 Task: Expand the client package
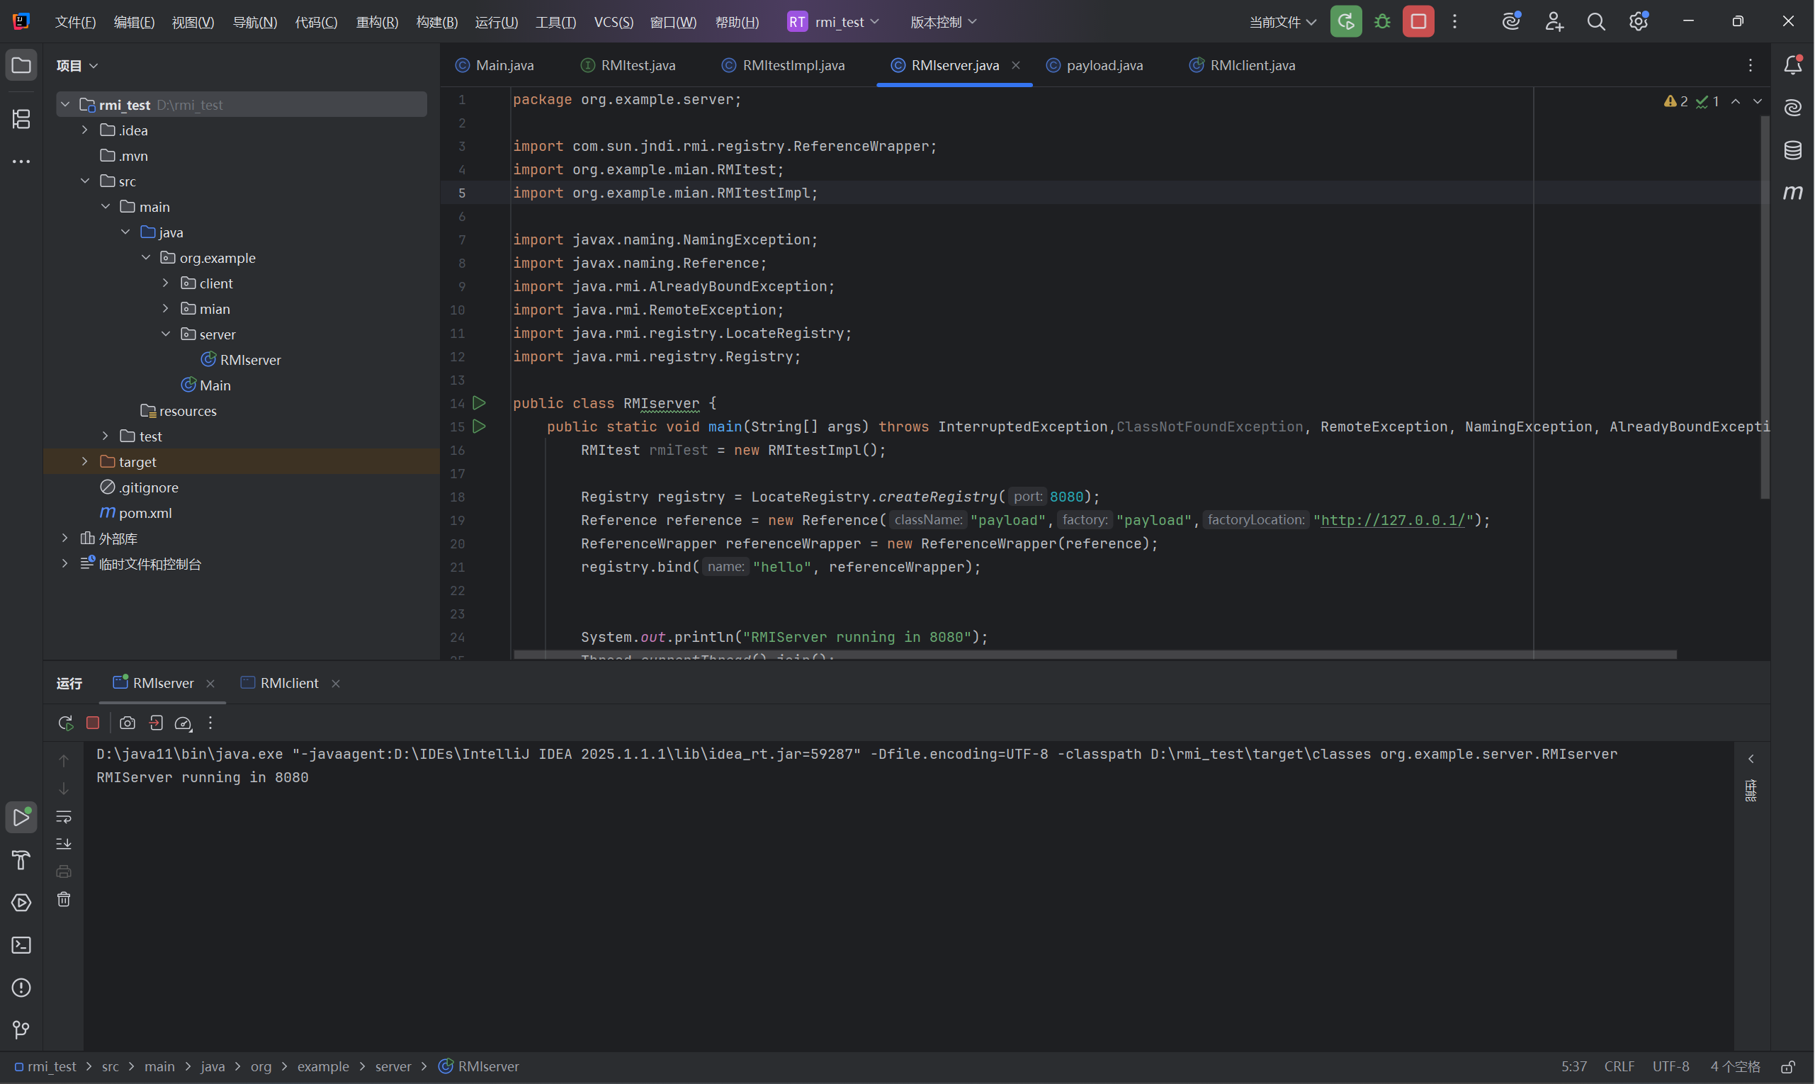(166, 283)
